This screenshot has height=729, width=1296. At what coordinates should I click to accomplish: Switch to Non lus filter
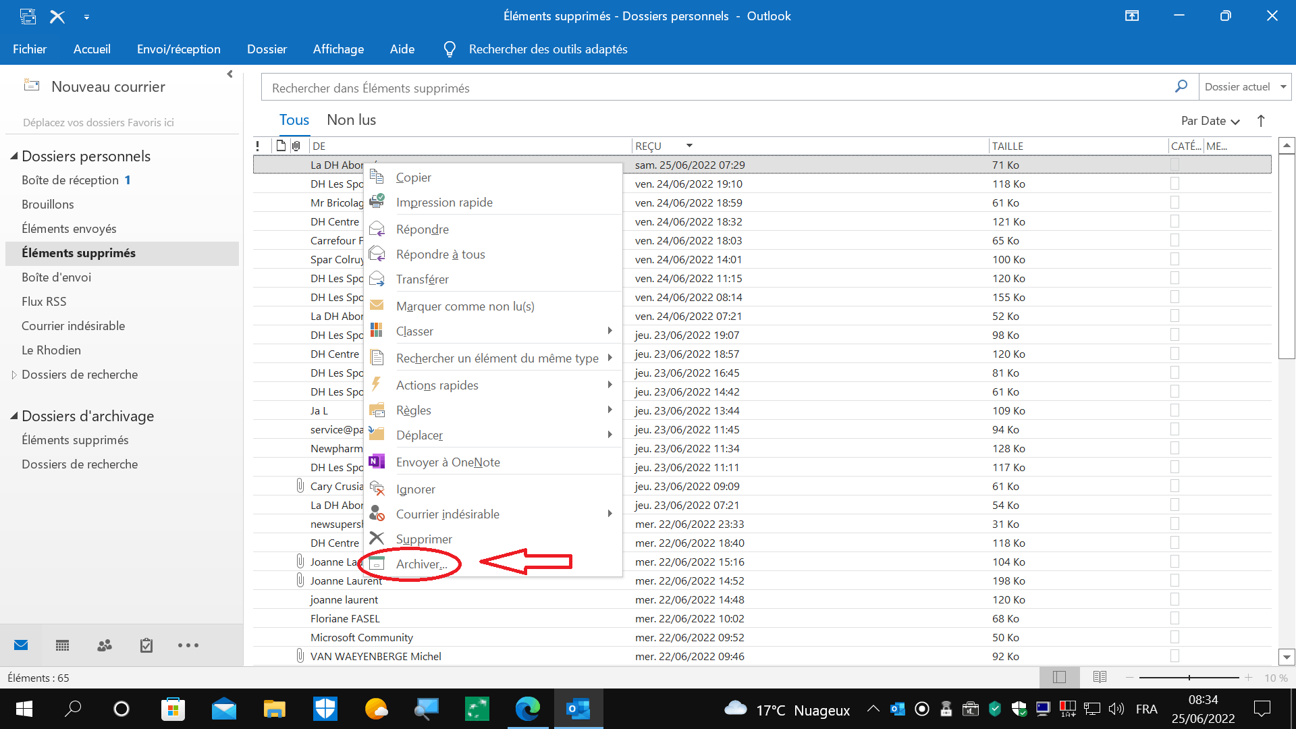coord(351,120)
